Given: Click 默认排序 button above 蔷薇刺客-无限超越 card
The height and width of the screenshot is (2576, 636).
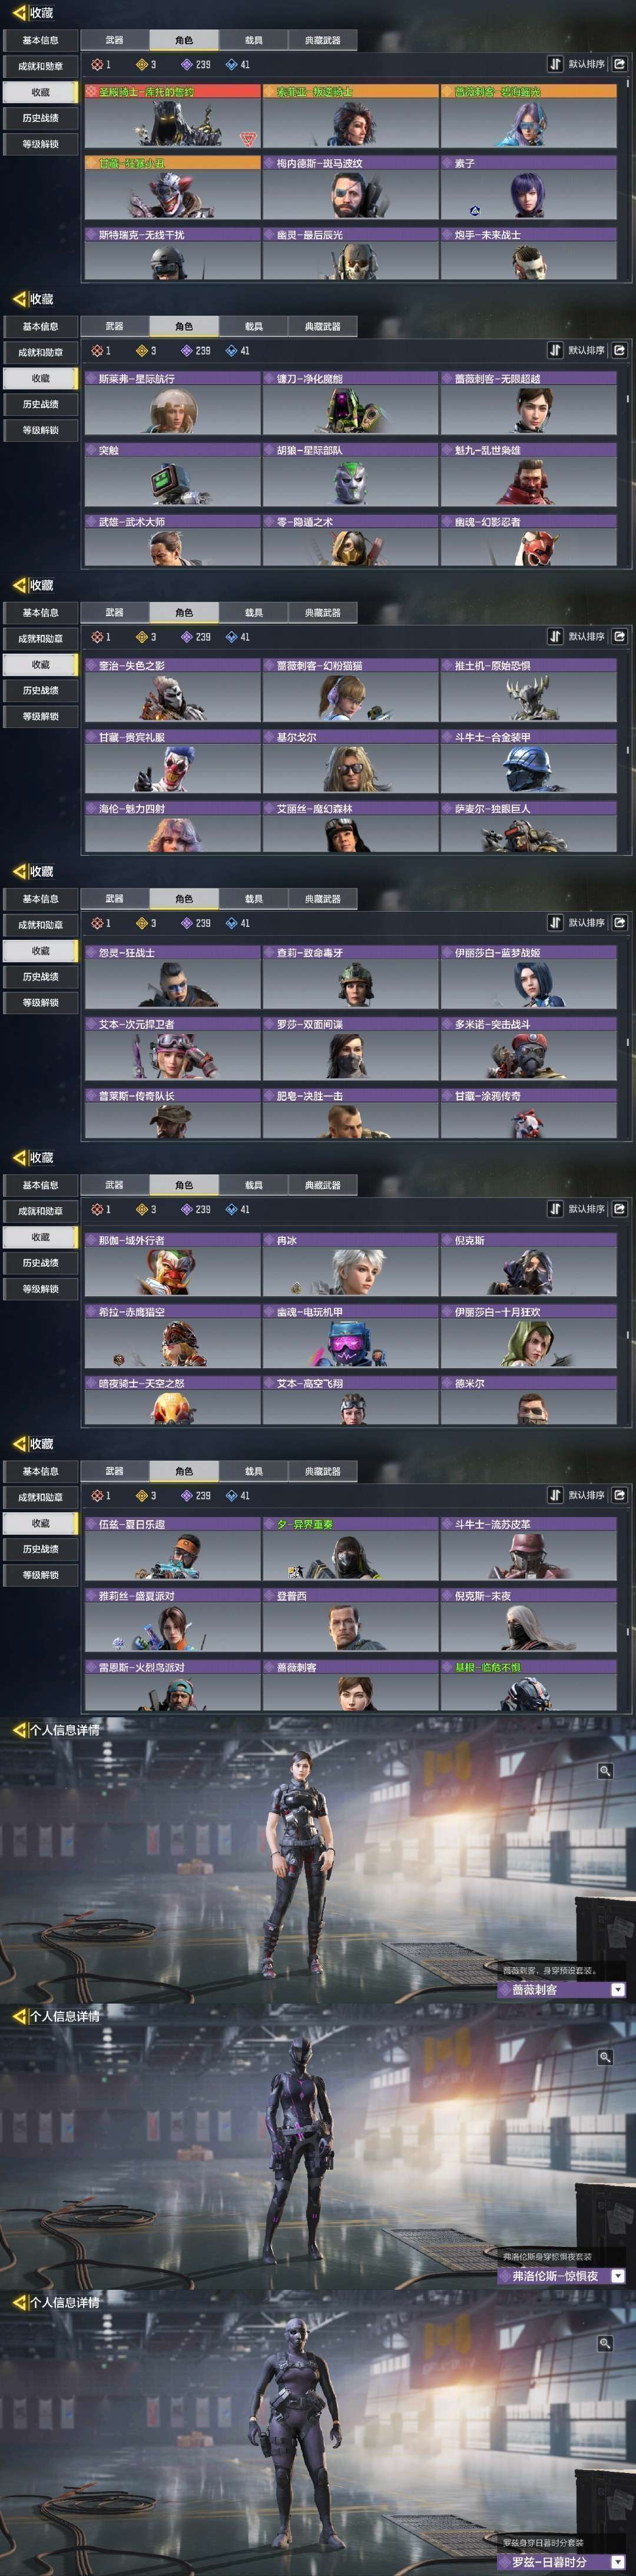Looking at the screenshot, I should coord(586,350).
